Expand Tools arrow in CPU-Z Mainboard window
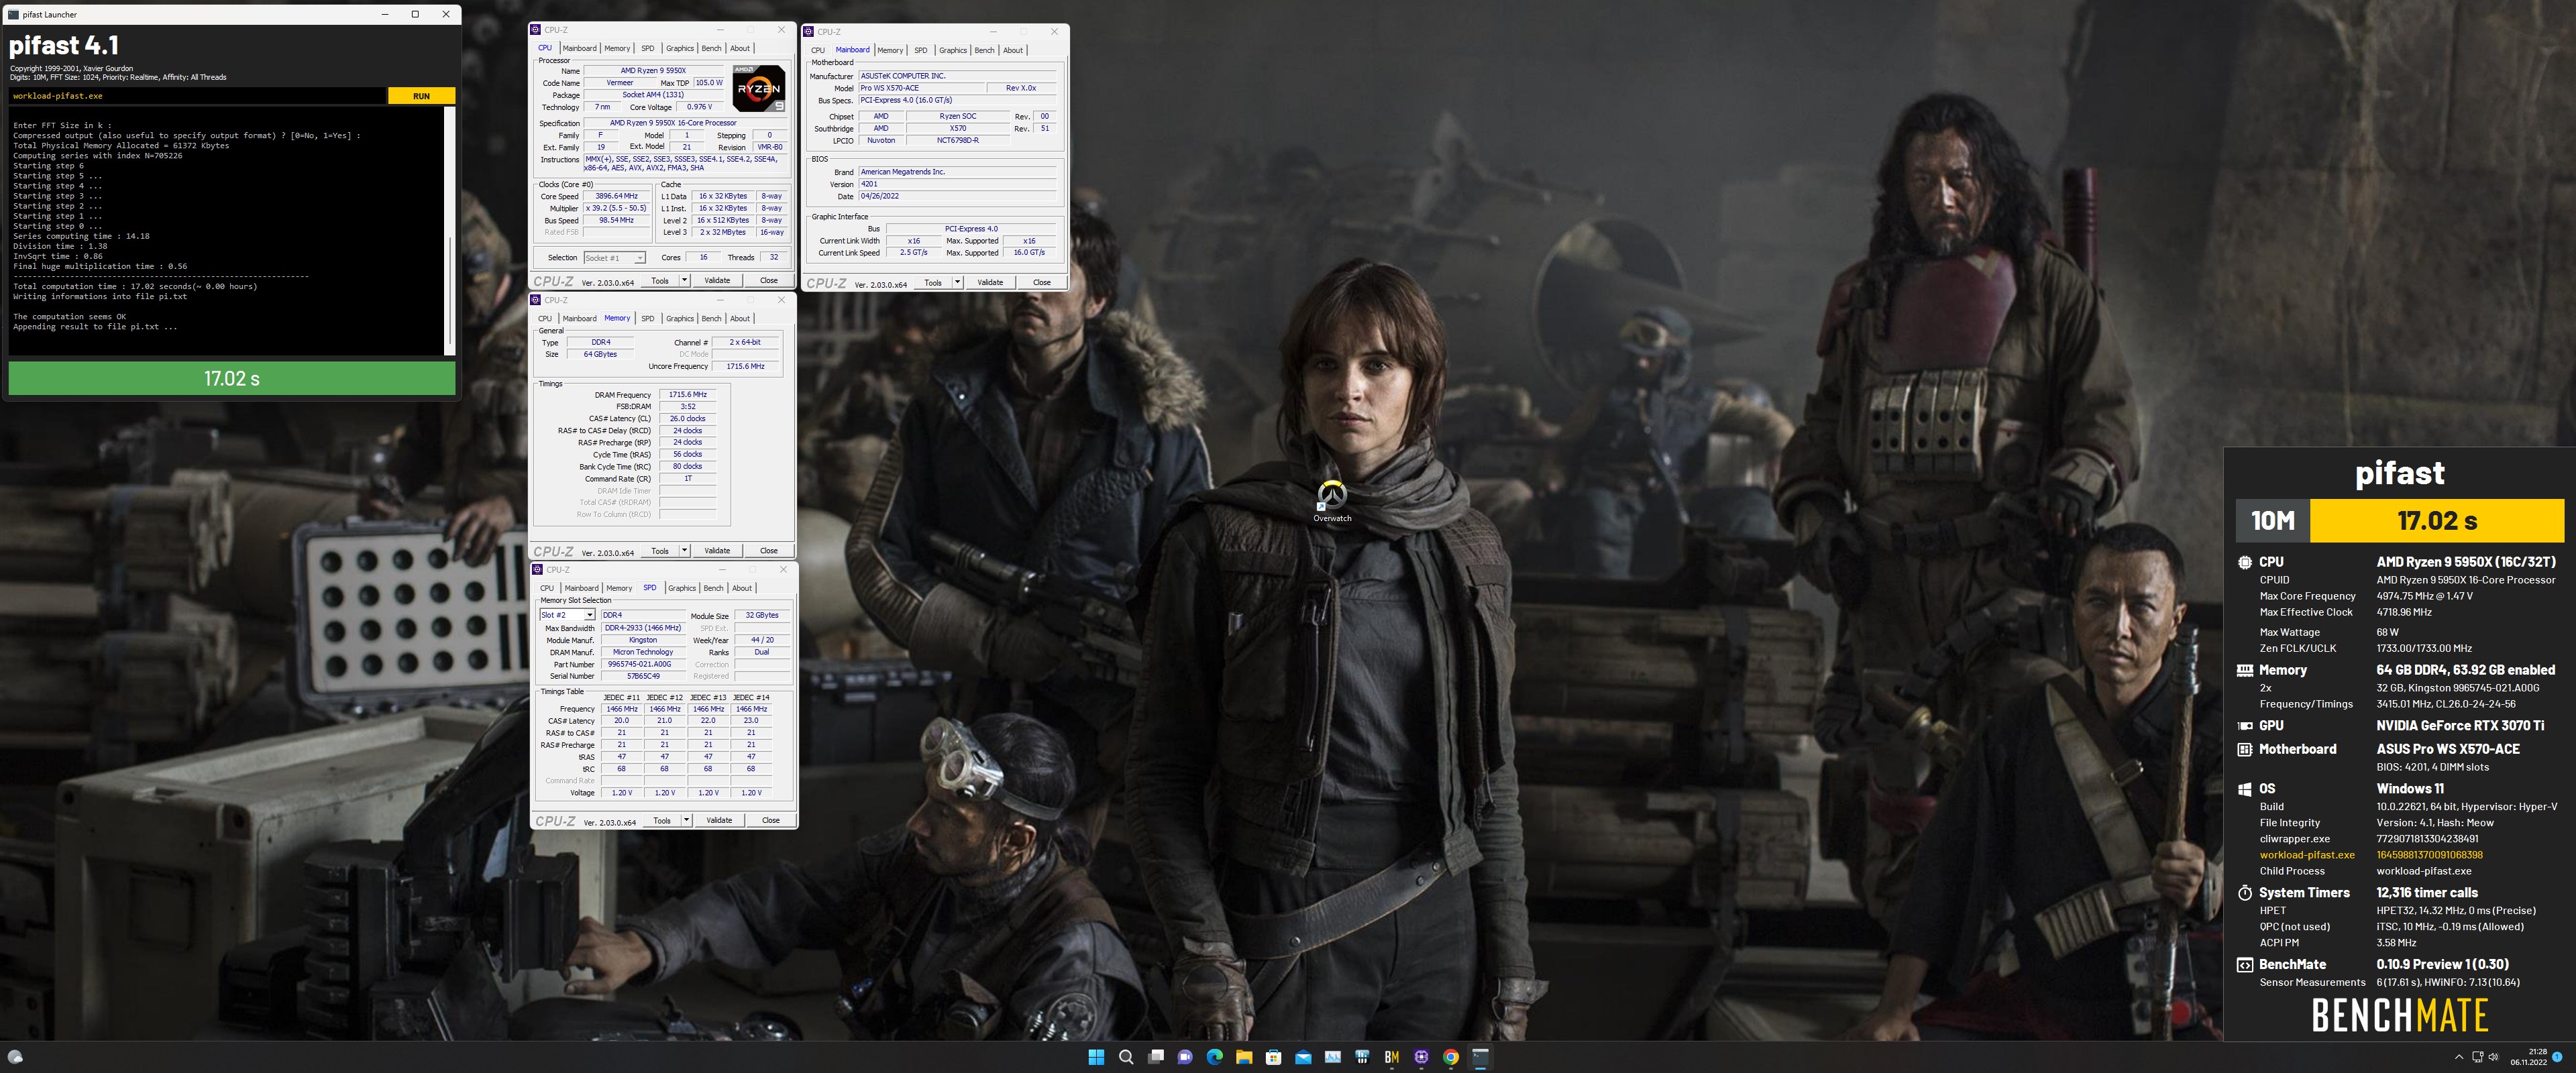 click(957, 282)
